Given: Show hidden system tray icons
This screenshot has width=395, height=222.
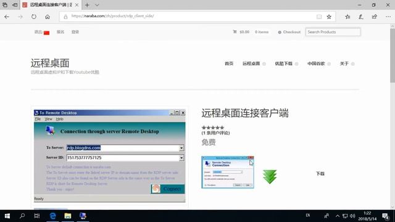Looking at the screenshot, I should tap(338, 216).
